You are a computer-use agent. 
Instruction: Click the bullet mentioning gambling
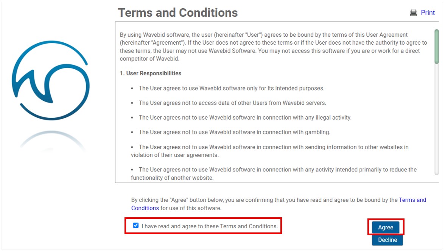tap(234, 133)
